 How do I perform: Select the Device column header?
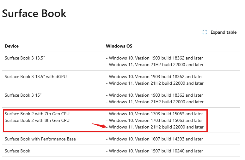[12, 46]
